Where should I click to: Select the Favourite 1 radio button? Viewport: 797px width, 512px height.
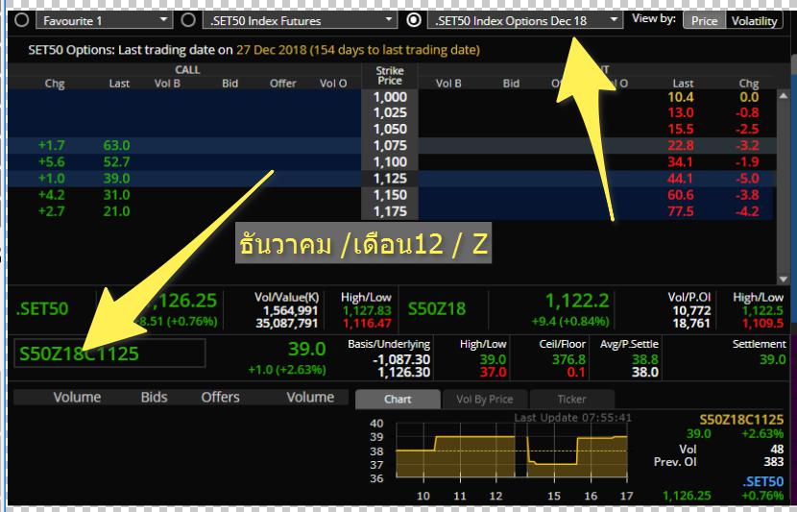point(22,20)
